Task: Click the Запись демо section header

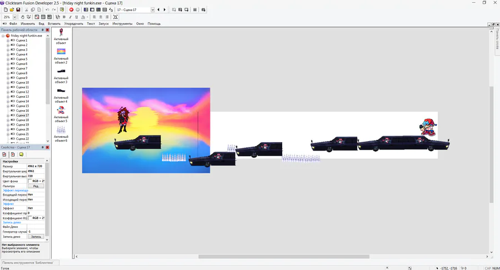Action: 12,223
